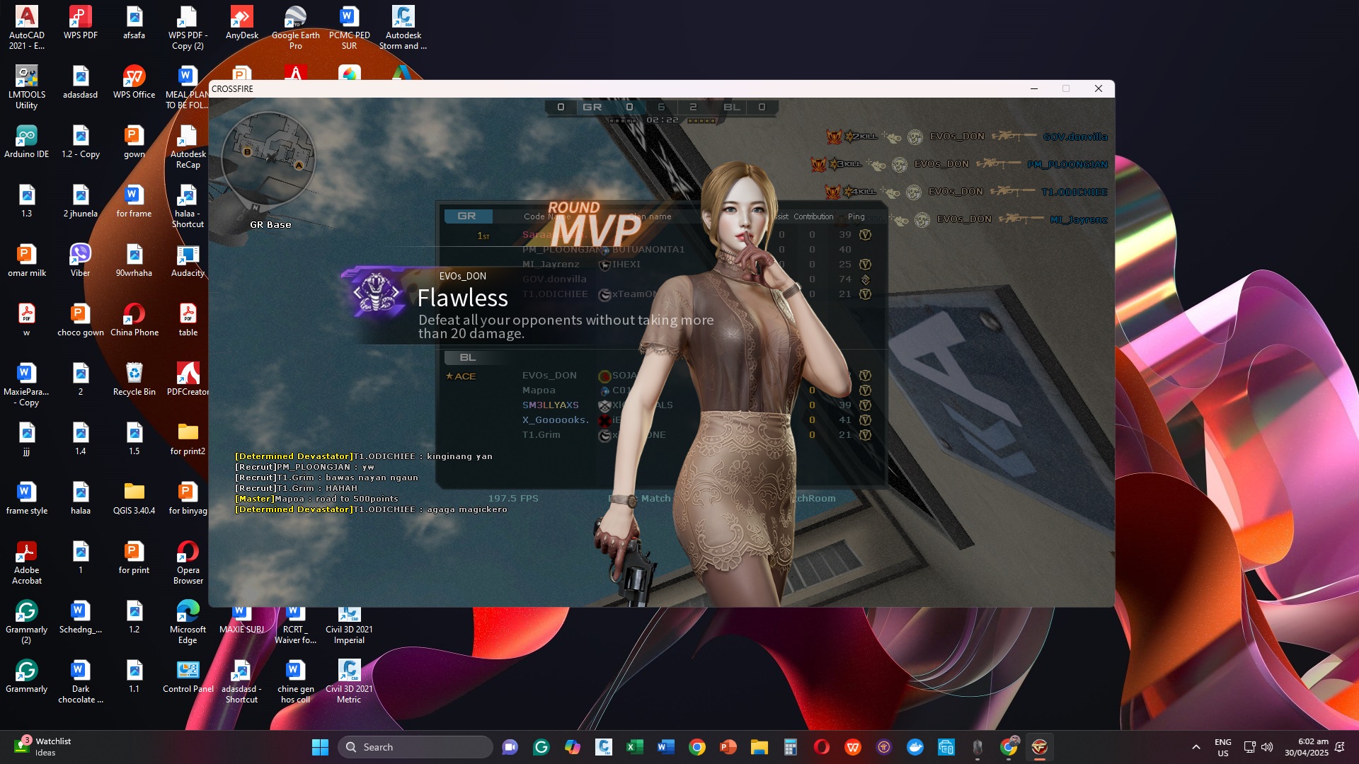Launch Microsoft Edge desktop icon
The image size is (1359, 764).
click(188, 621)
